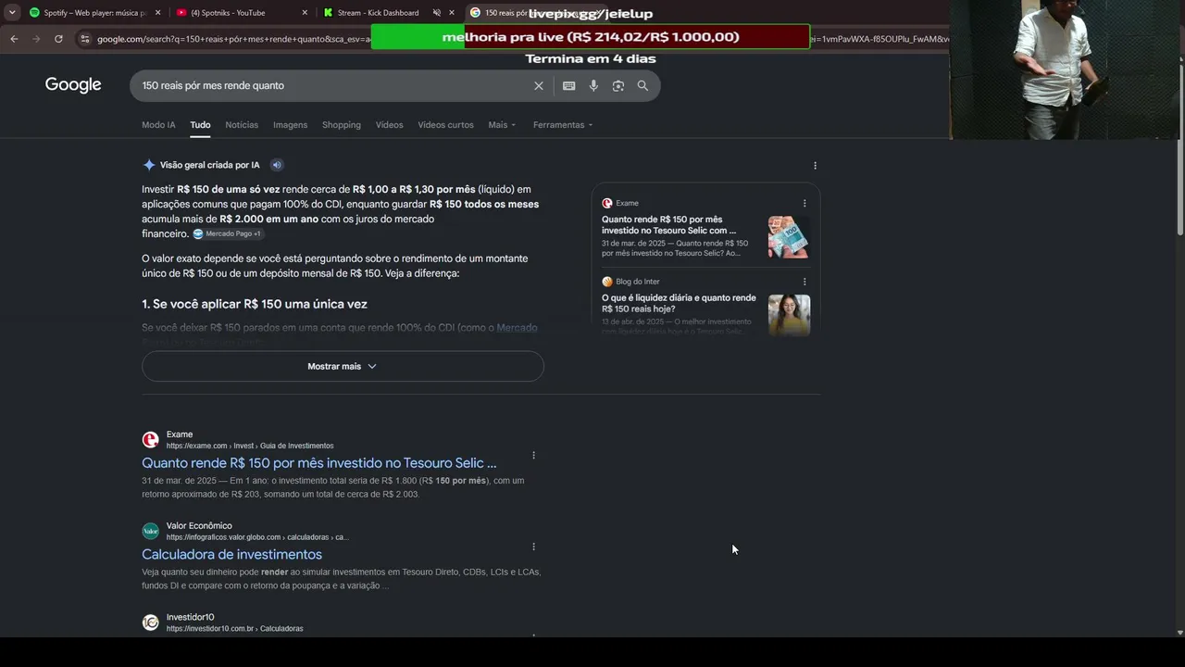Go forward in browser history
This screenshot has height=667, width=1185.
tap(36, 39)
